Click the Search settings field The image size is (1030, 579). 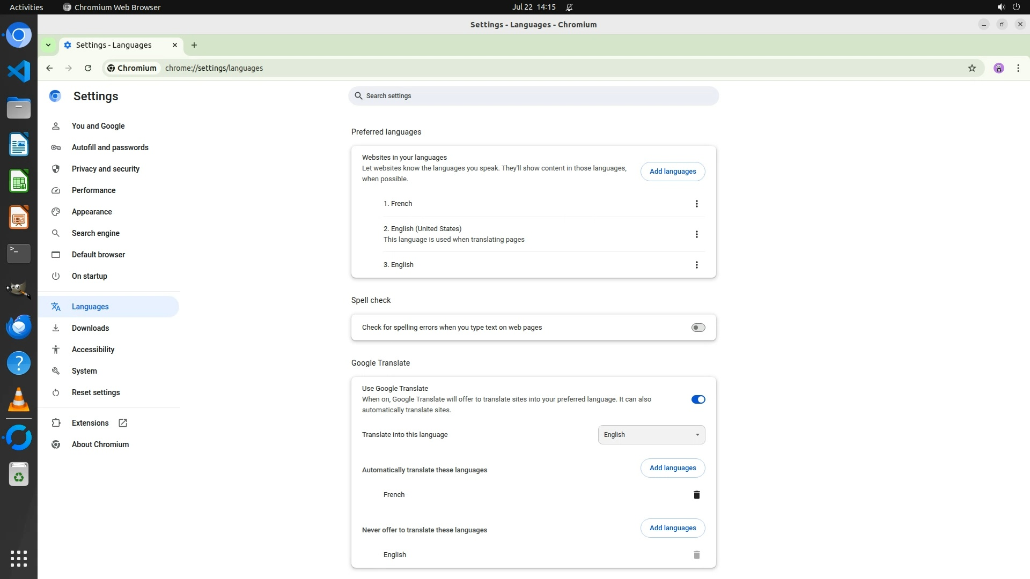533,96
